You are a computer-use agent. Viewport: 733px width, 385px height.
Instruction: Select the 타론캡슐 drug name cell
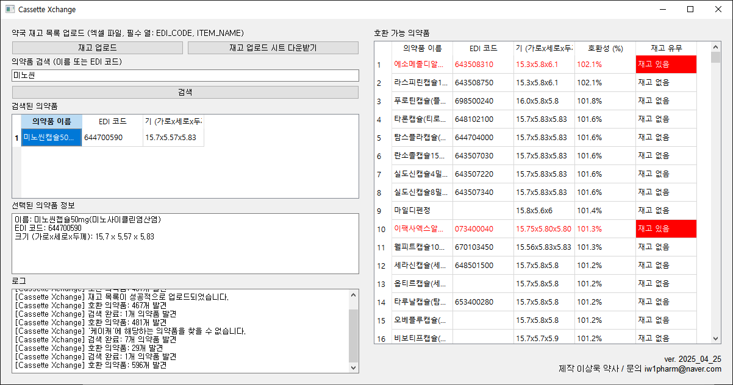[422, 119]
